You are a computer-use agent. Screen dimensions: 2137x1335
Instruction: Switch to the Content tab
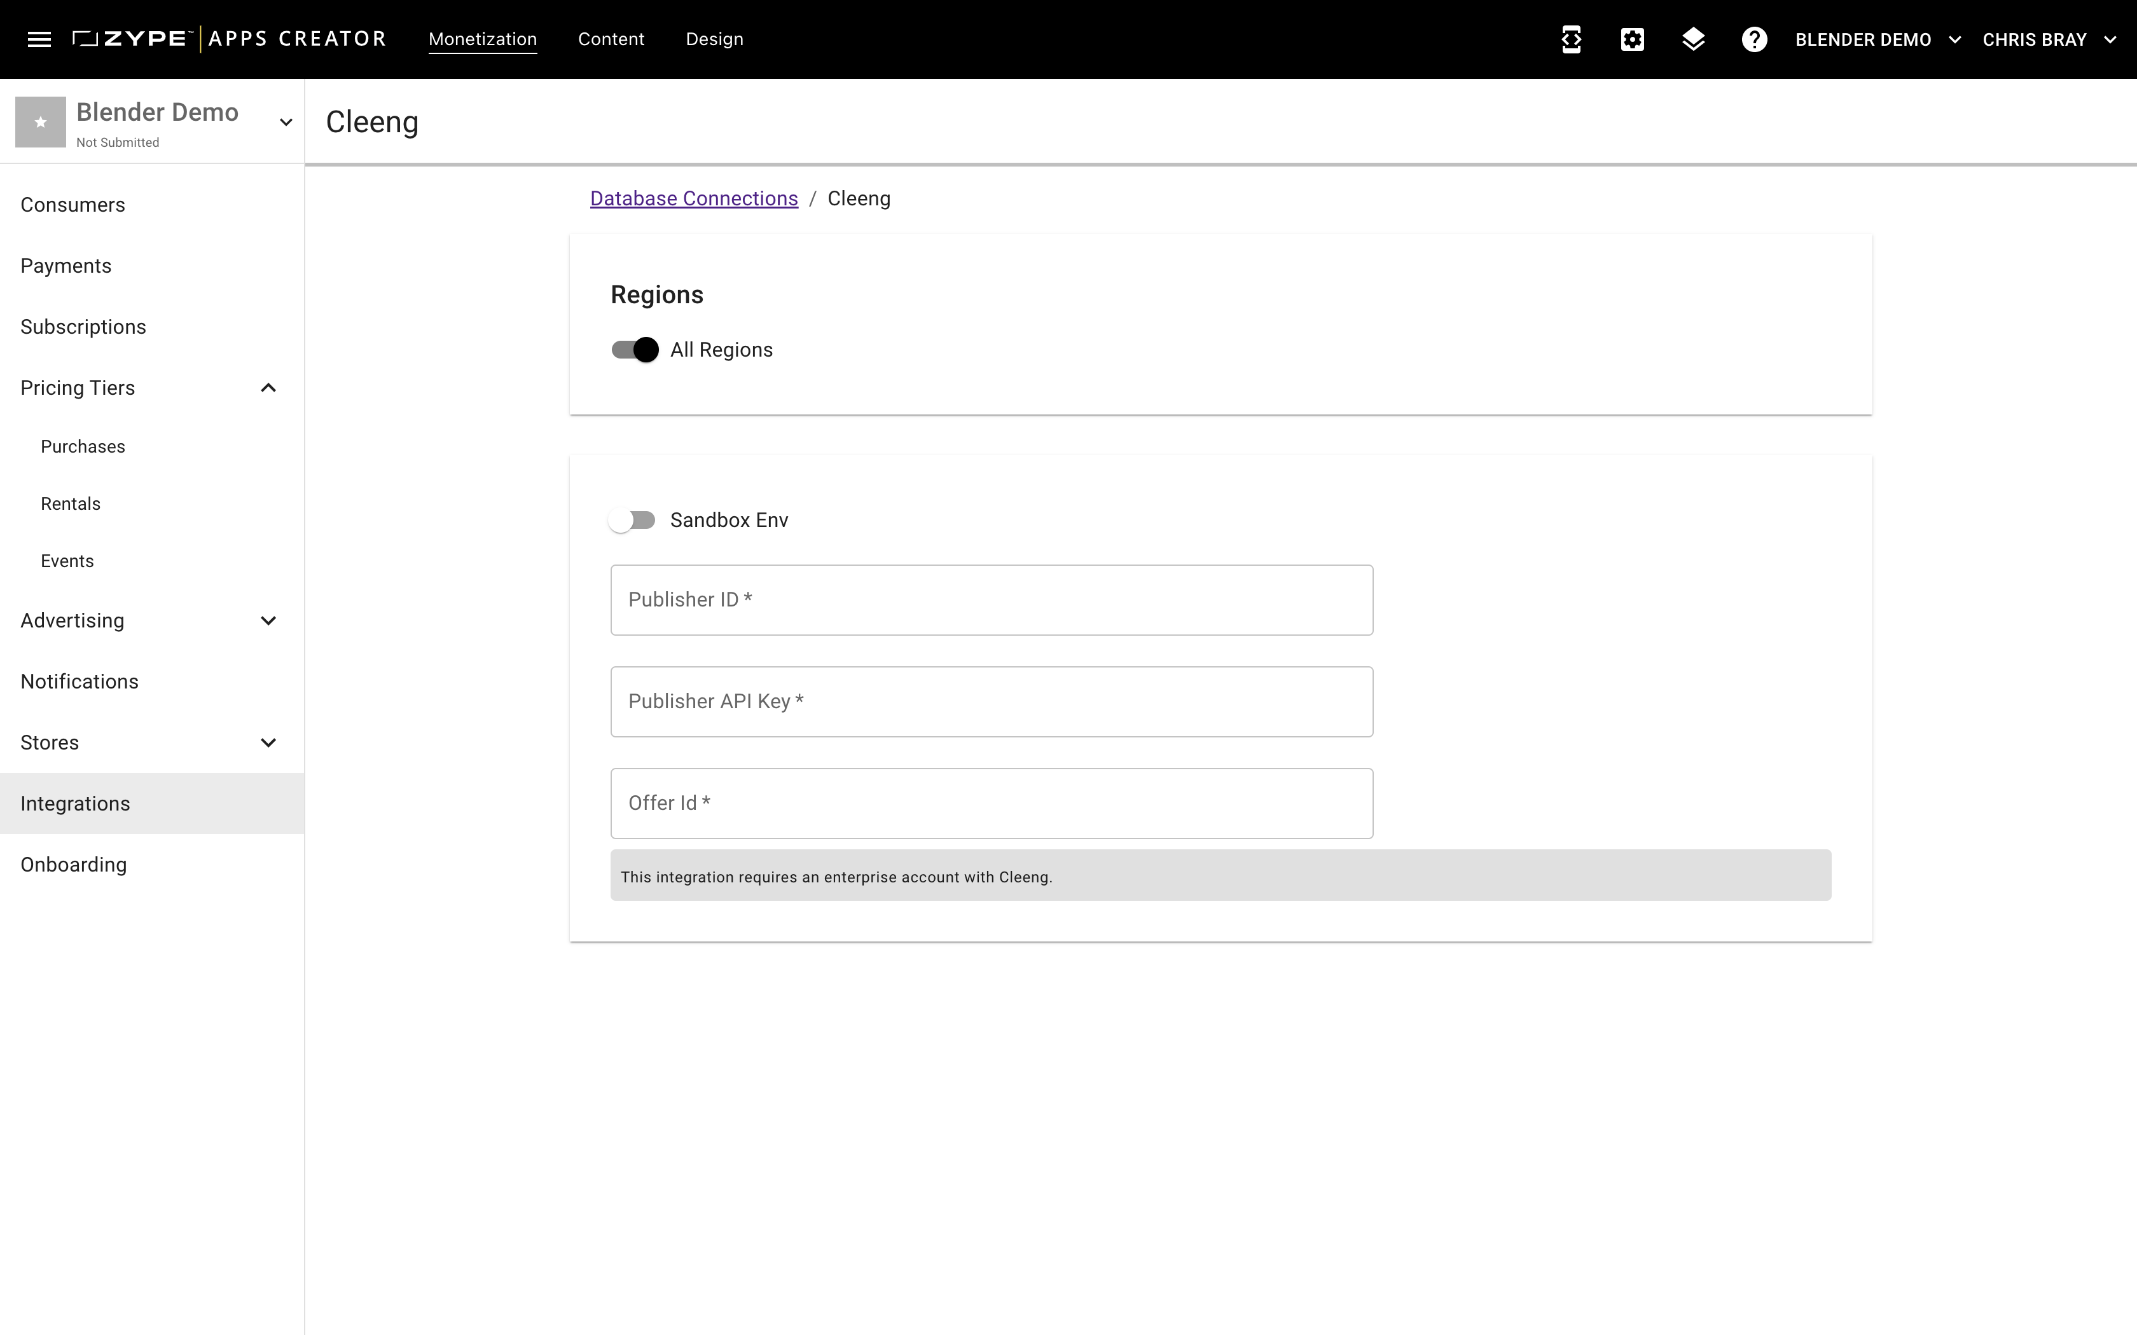point(611,39)
